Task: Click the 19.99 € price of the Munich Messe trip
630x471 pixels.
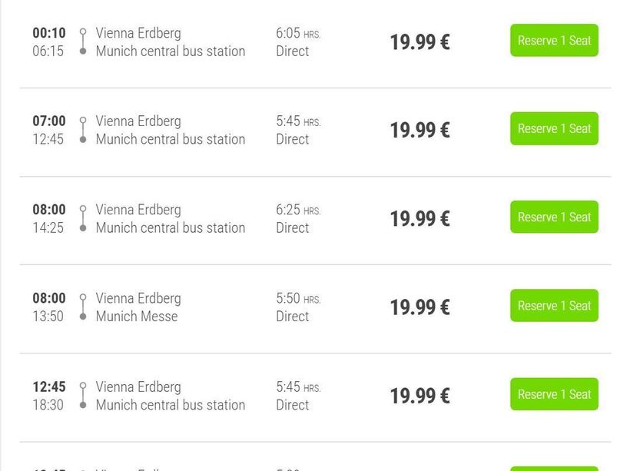Action: point(419,307)
